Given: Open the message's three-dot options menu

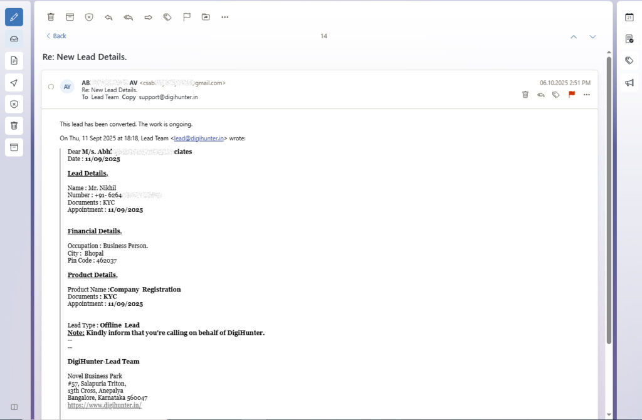Looking at the screenshot, I should (x=586, y=95).
